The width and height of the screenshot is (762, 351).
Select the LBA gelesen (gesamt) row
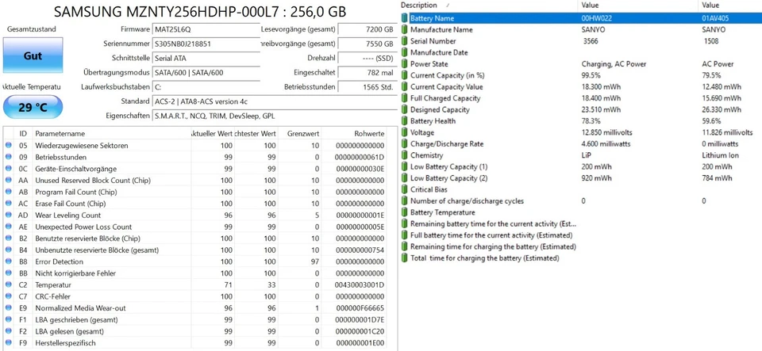pos(195,332)
